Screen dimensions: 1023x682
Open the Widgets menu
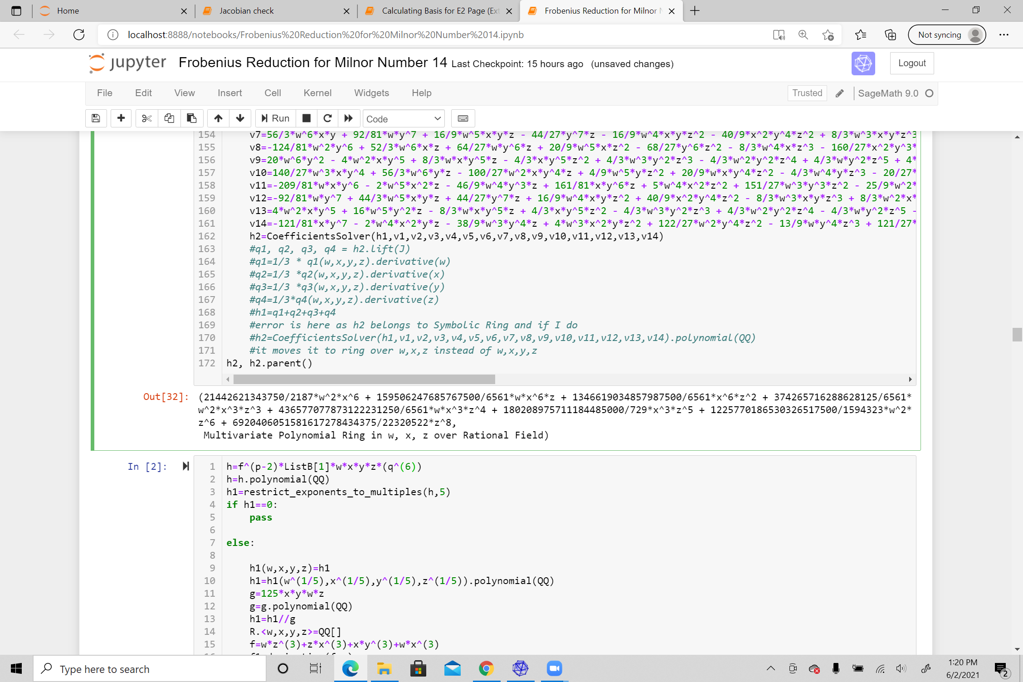[x=371, y=93]
